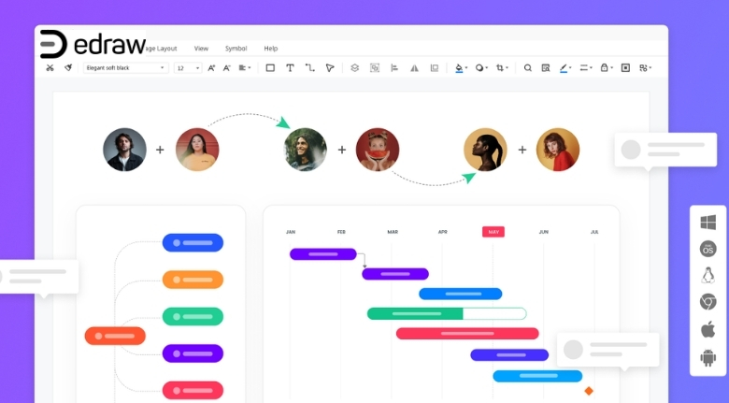Click the Chrome browser icon
The height and width of the screenshot is (403, 729).
click(708, 302)
